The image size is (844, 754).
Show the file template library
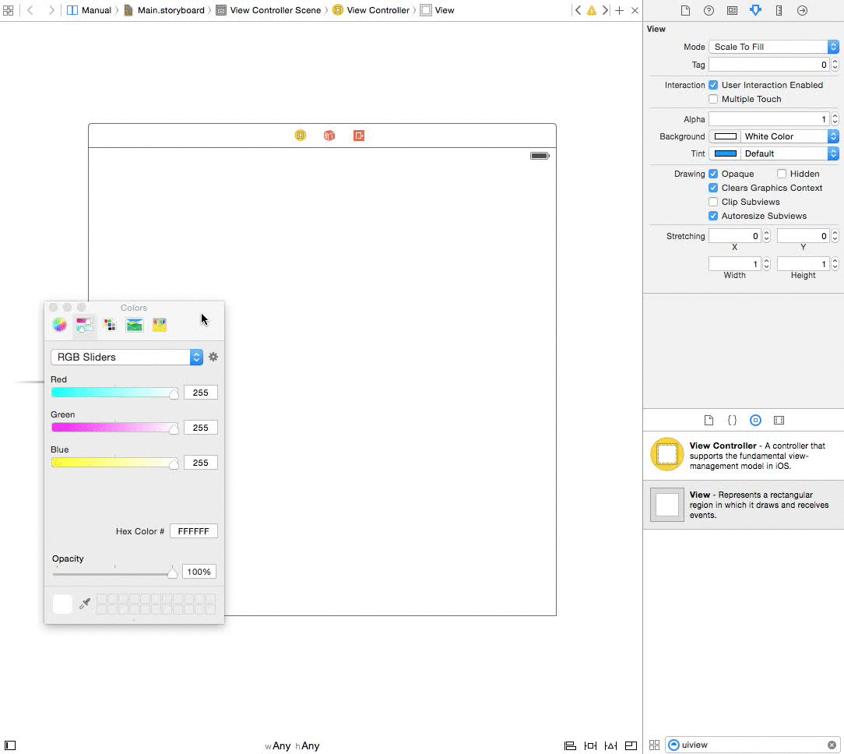[709, 420]
